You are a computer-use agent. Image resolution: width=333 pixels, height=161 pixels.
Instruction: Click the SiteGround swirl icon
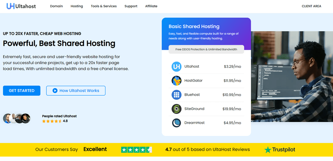176,109
